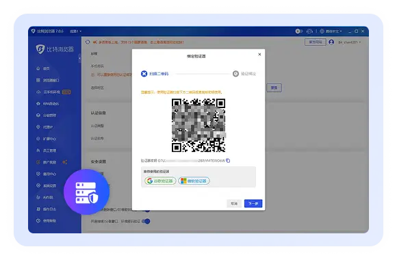Expand the line selector next to version
397x260 pixels.
tap(75, 31)
